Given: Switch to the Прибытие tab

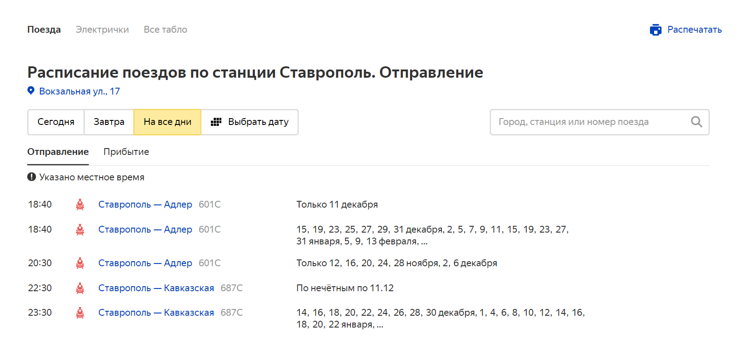Looking at the screenshot, I should pos(126,152).
